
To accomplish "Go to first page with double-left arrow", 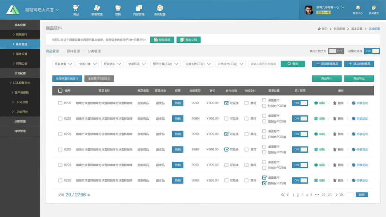I will pyautogui.click(x=283, y=195).
